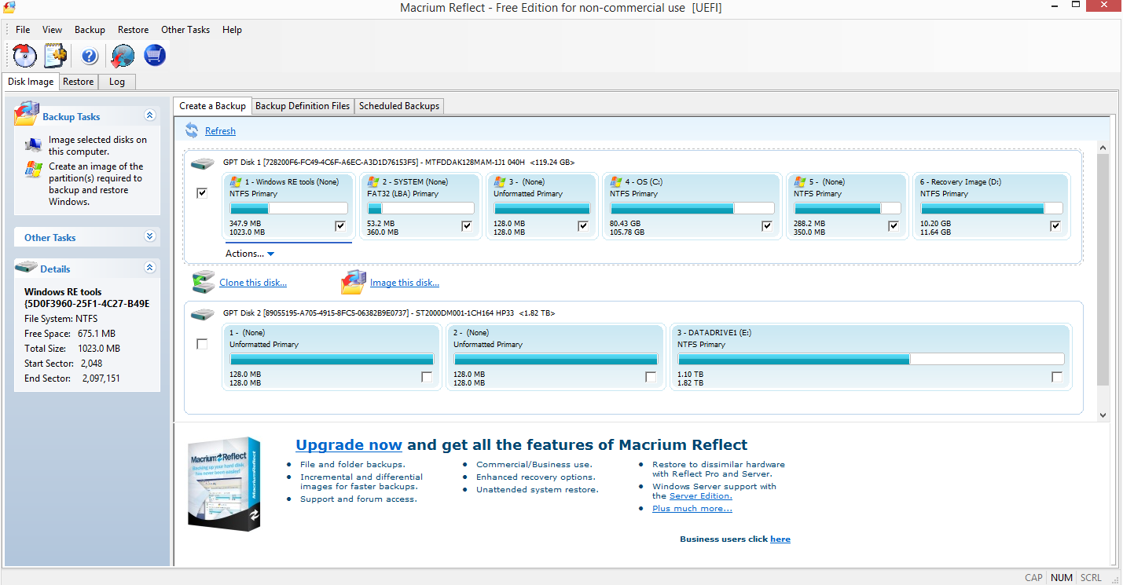This screenshot has height=585, width=1123.
Task: Uncheck Disk 1 partition 5 checkbox
Action: tap(894, 226)
